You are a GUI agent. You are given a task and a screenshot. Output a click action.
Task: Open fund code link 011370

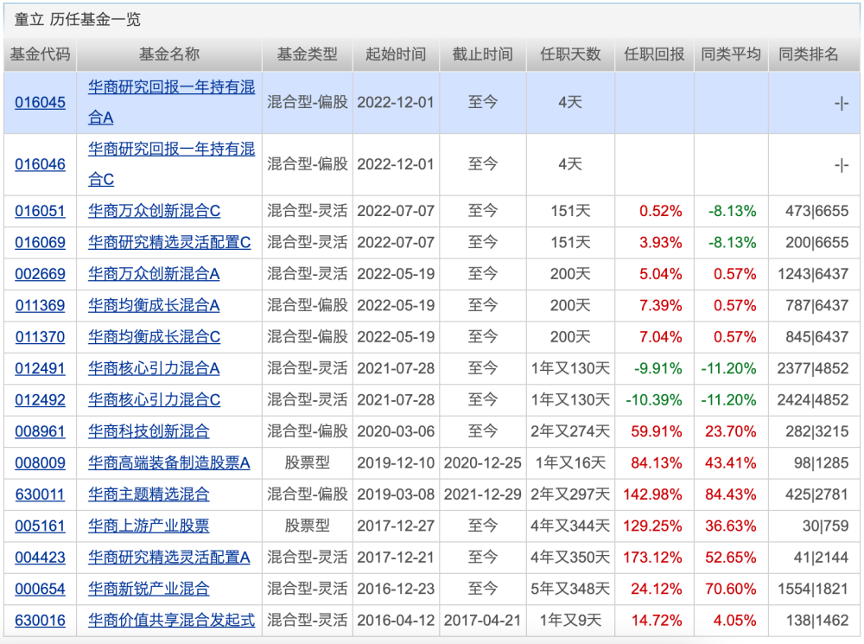click(41, 337)
